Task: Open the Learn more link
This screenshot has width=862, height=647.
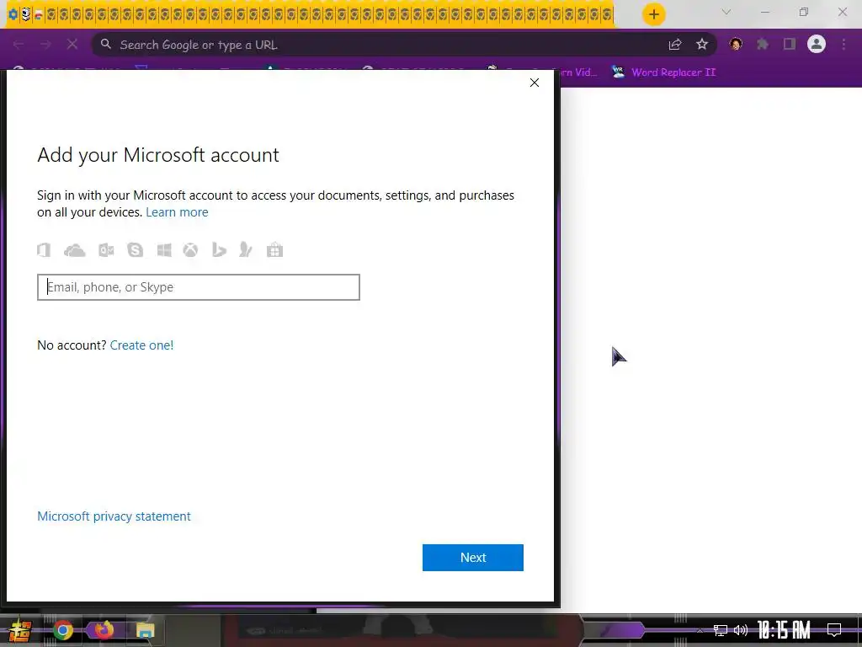Action: coord(177,212)
